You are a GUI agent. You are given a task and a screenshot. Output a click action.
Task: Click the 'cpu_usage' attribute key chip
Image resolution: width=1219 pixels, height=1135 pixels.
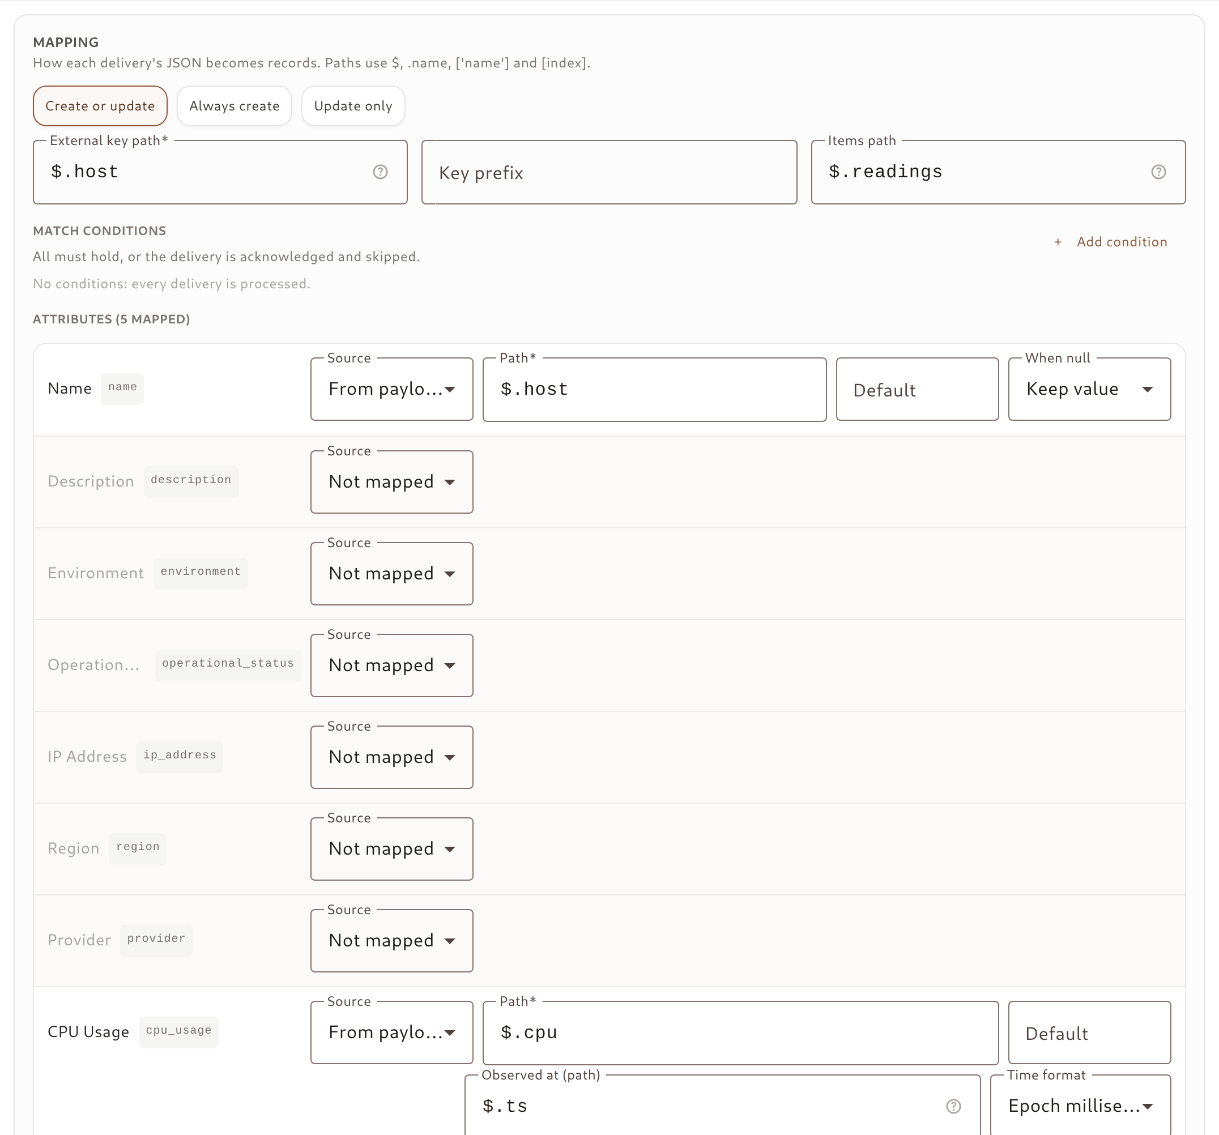179,1032
